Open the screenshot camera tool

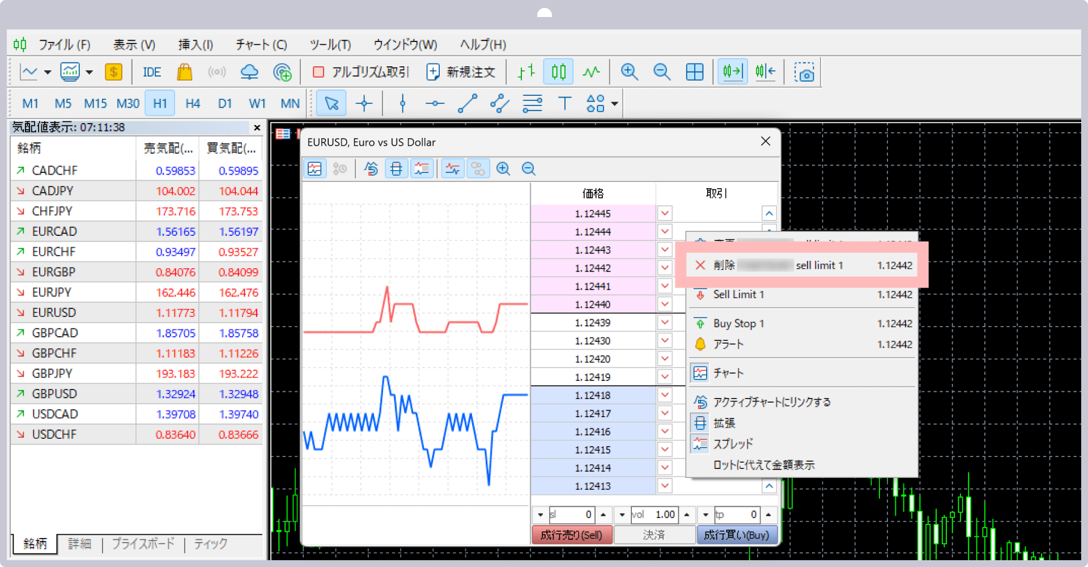click(x=804, y=73)
